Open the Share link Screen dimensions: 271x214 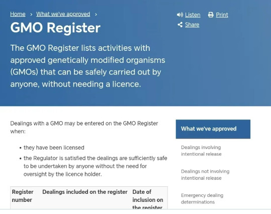[192, 25]
